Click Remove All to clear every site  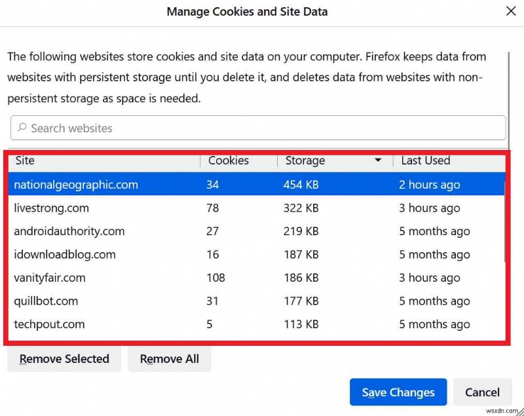tap(169, 359)
